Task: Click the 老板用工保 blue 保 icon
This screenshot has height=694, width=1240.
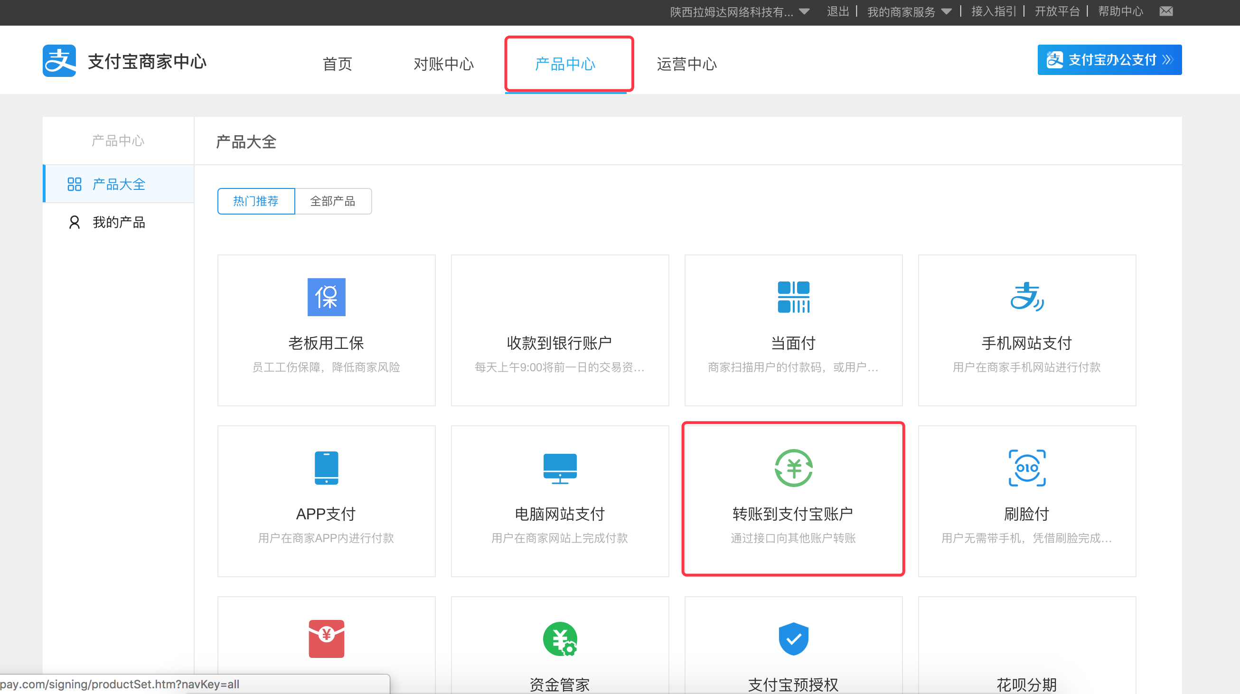Action: pyautogui.click(x=326, y=297)
